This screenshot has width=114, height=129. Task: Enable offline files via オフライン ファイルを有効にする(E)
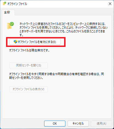pyautogui.click(x=35, y=42)
